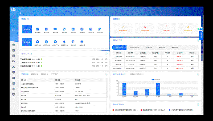Click the 设备维保 blue category block
Image resolution: width=213 pixels, height=121 pixels.
click(x=27, y=42)
